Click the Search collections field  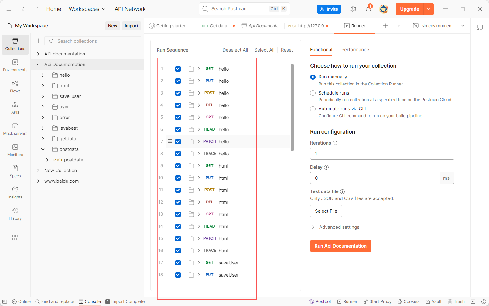pos(93,41)
